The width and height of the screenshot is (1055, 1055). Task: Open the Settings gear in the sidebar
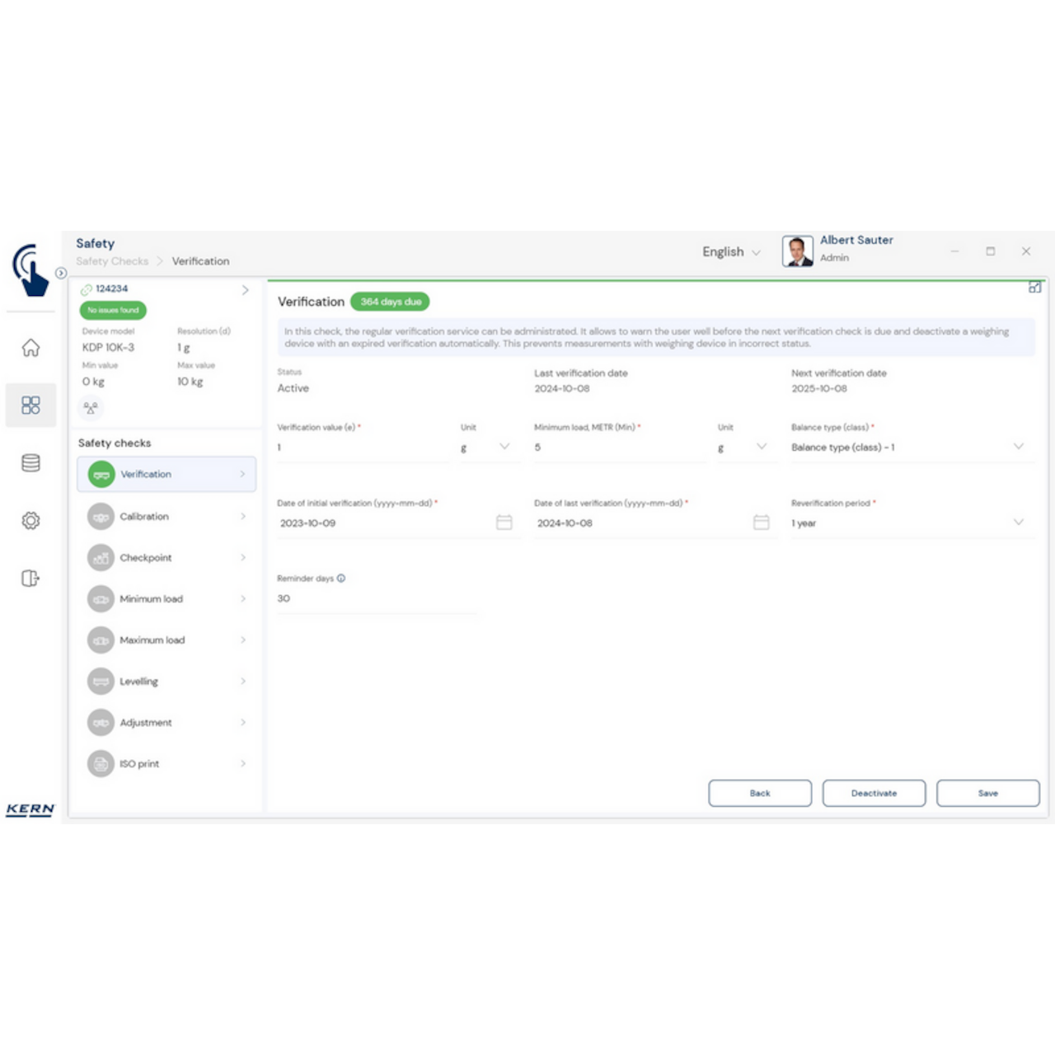coord(30,520)
